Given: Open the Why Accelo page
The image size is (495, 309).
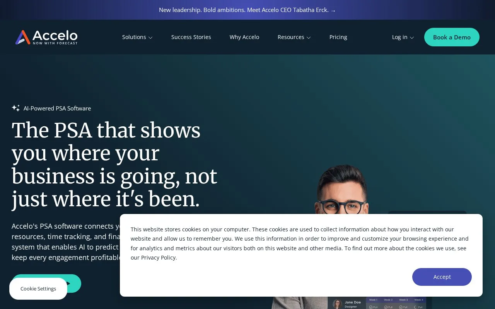Looking at the screenshot, I should (244, 37).
